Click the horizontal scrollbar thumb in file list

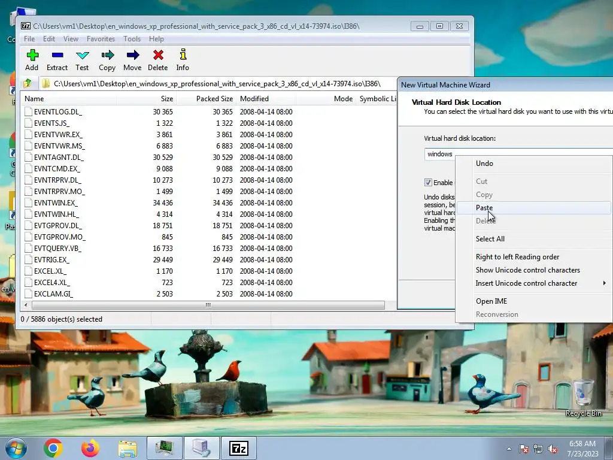(208, 305)
